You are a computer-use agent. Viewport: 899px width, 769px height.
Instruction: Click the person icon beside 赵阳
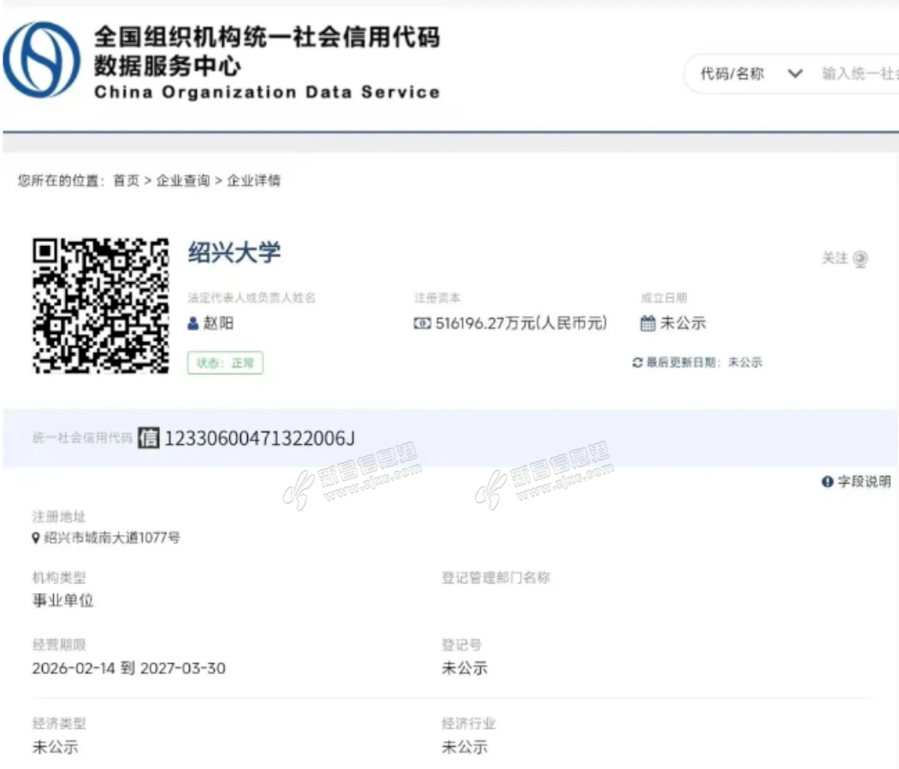[194, 324]
